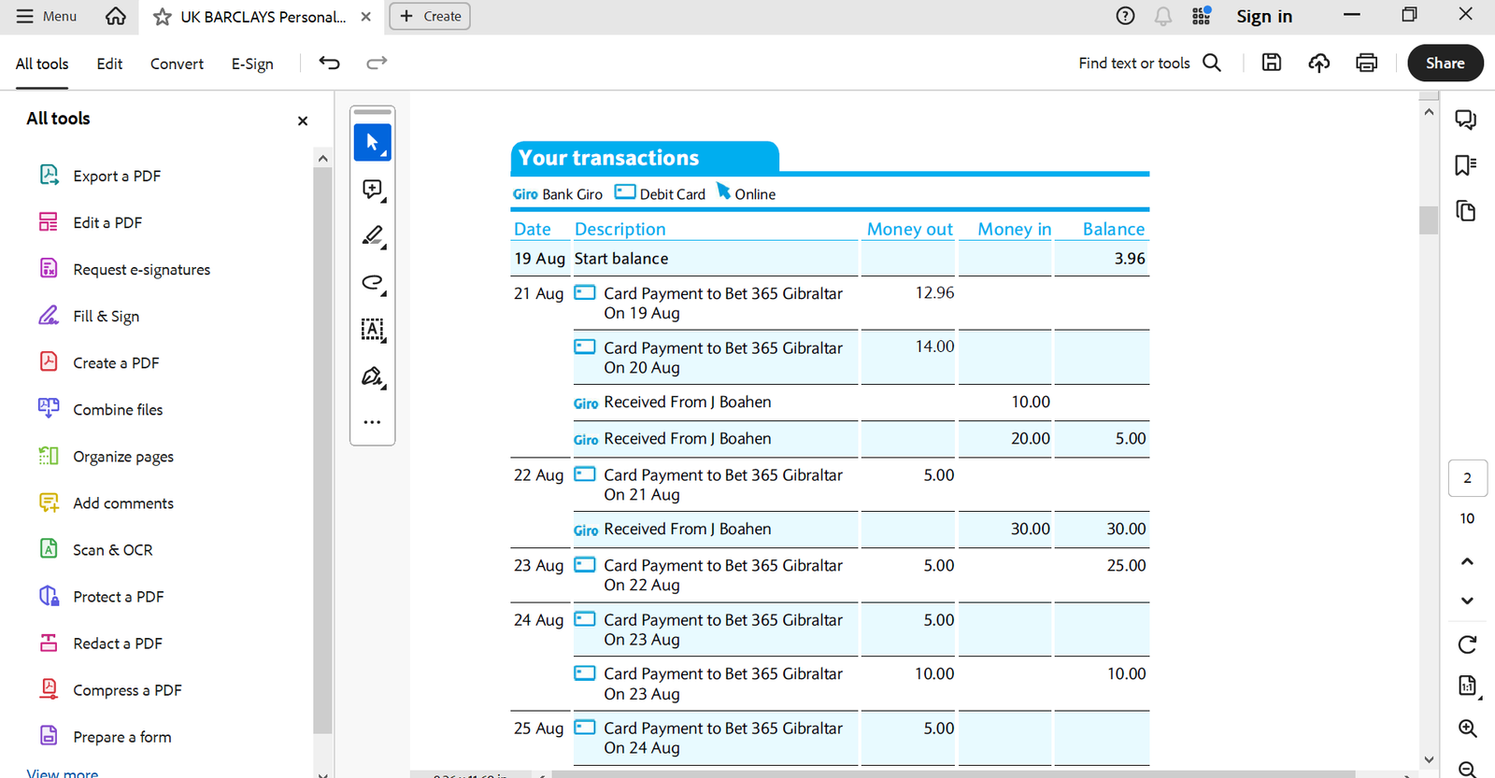Open the bookmarks panel icon
Screen dimensions: 1495x778
(1465, 165)
